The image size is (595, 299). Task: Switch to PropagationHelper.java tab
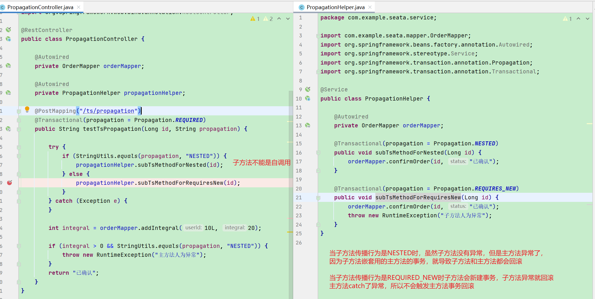click(335, 7)
